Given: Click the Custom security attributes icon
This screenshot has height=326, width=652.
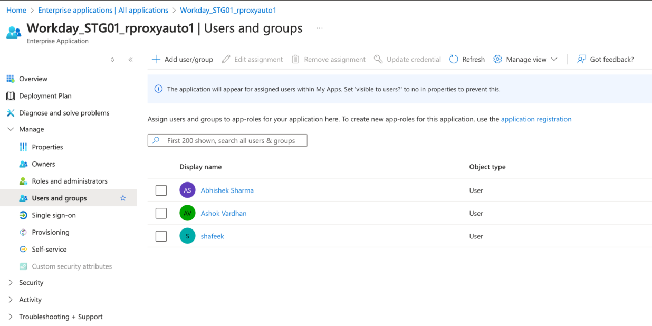Looking at the screenshot, I should (23, 266).
